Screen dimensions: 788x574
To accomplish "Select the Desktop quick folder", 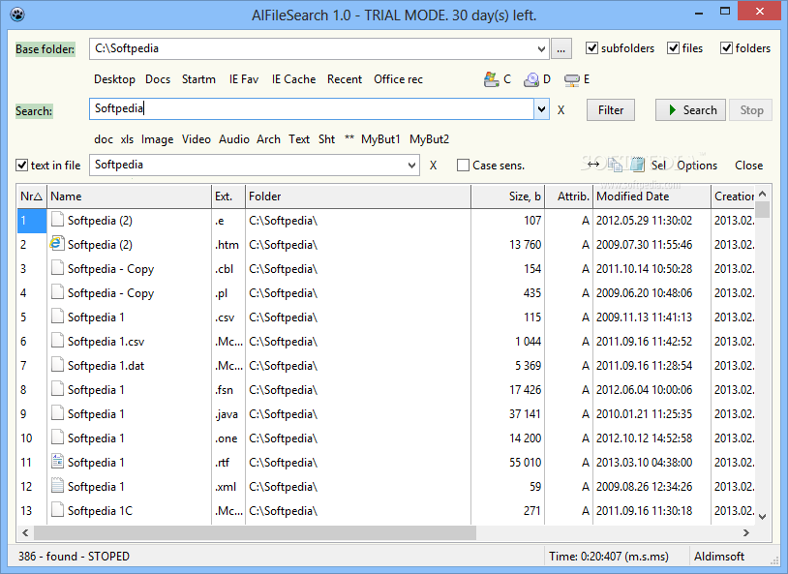I will coord(114,79).
